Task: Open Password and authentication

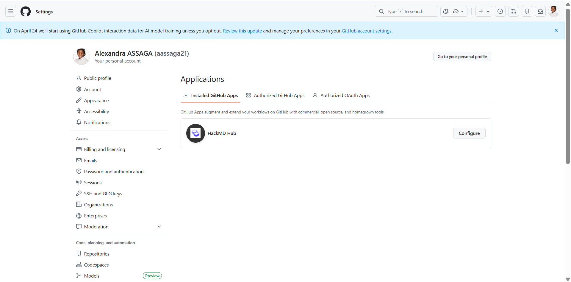Action: click(119, 172)
